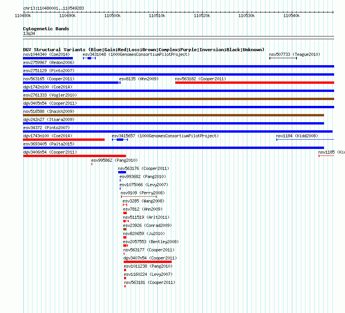Image resolution: width=345 pixels, height=313 pixels.
Task: Open nsv1184 (Kidd2008) label
Action: coord(297,136)
